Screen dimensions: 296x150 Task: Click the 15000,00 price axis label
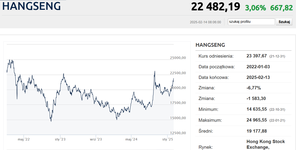[x=178, y=118]
